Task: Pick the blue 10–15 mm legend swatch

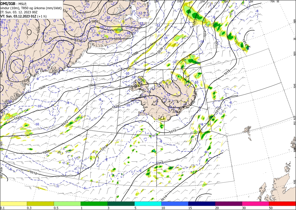Action: point(175,203)
